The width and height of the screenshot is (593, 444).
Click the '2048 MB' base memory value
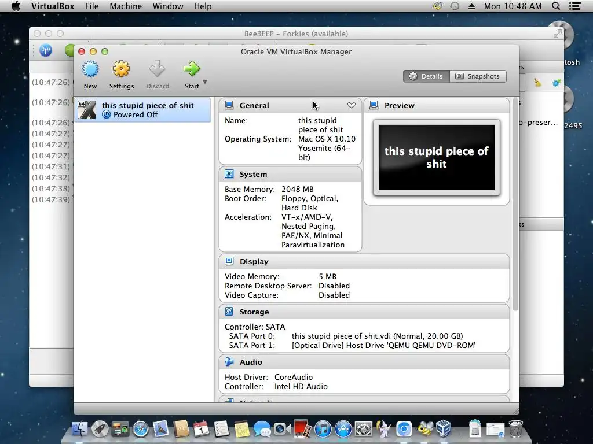point(297,189)
